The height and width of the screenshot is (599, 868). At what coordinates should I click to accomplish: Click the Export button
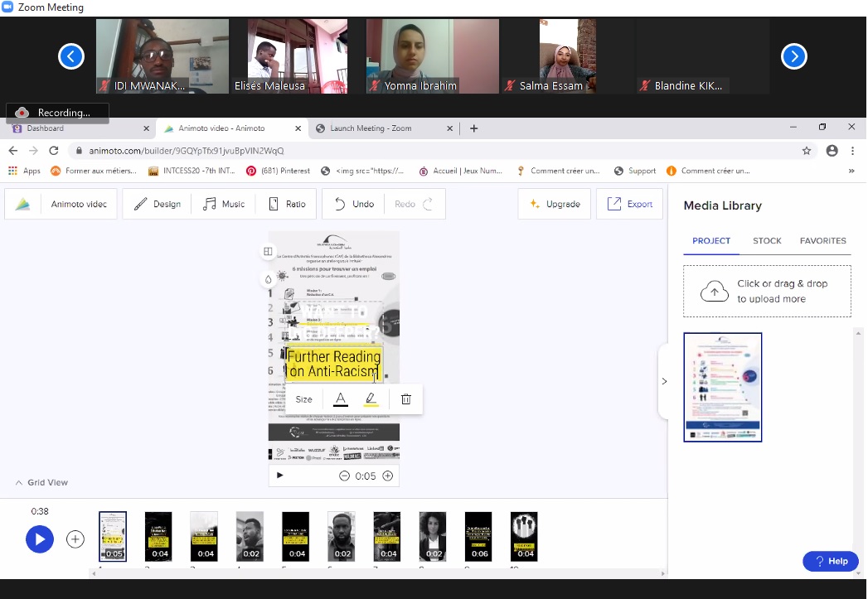tap(630, 204)
